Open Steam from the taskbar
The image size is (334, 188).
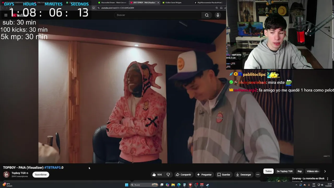[x=207, y=185]
